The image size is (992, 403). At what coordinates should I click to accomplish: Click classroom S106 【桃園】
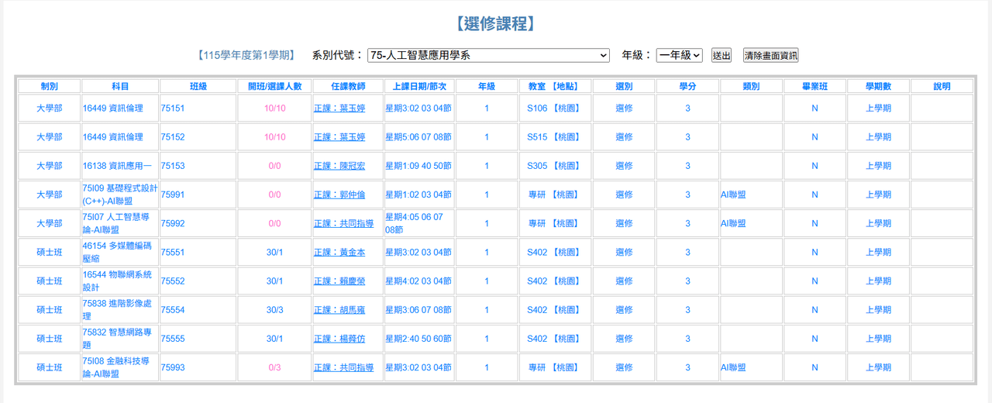[x=554, y=108]
